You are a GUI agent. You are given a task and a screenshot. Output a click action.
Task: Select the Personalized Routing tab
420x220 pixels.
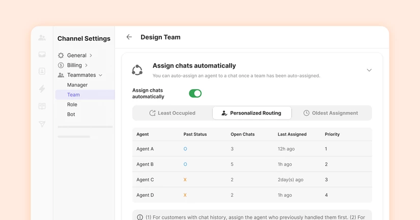[252, 113]
